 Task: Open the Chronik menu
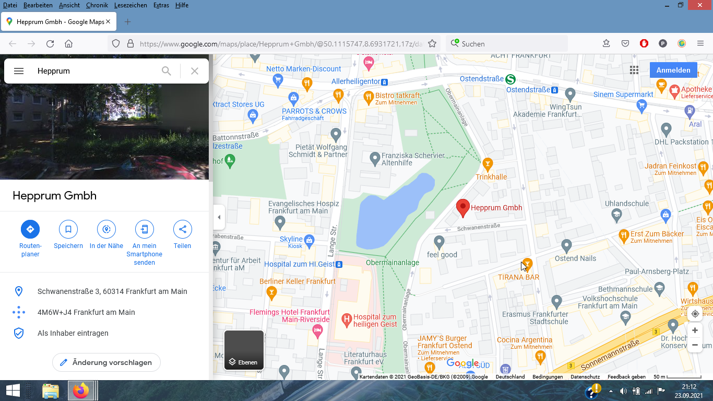click(x=97, y=5)
